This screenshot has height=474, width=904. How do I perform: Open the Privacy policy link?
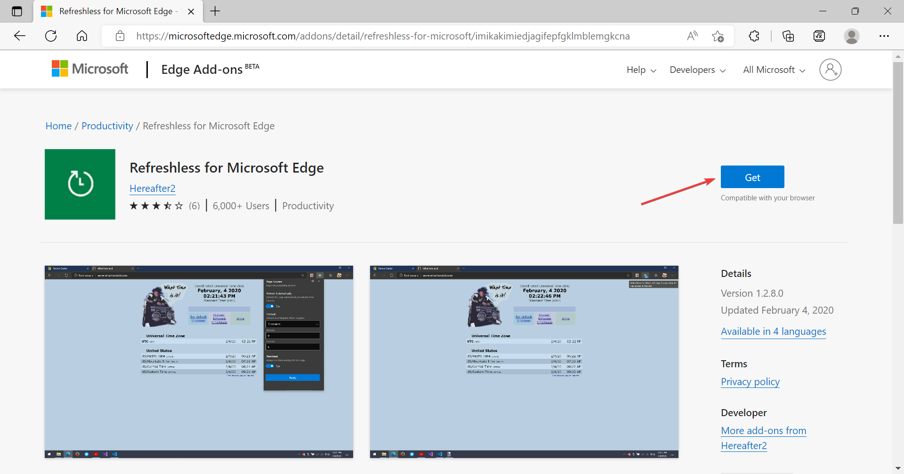[x=751, y=382]
